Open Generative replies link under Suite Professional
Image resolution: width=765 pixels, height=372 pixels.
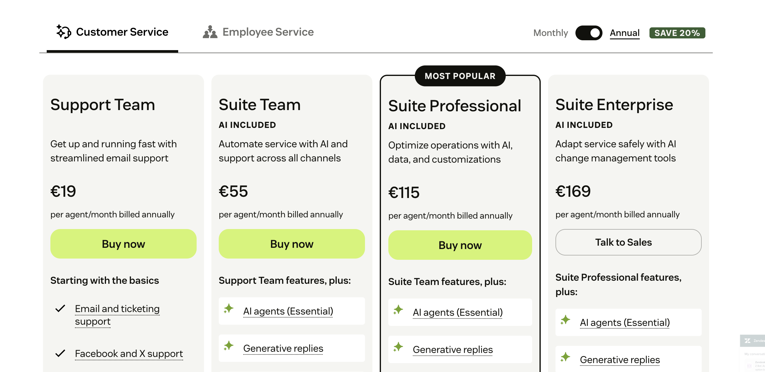coord(453,349)
